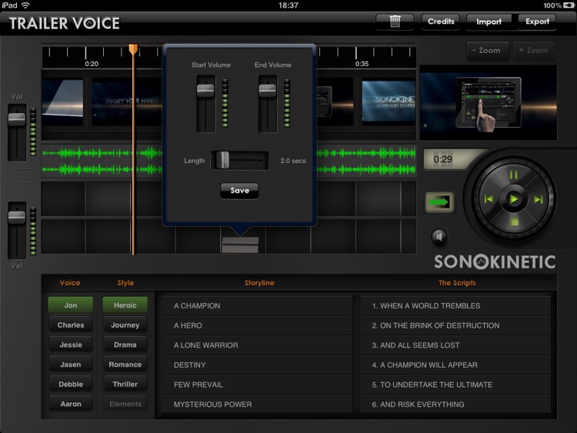Click the minus Zoom button
The height and width of the screenshot is (433, 577).
pos(489,51)
